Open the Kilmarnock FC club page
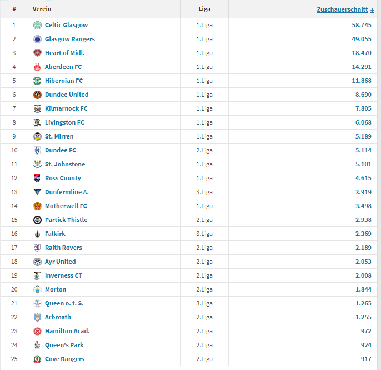This screenshot has height=370, width=381. [66, 108]
